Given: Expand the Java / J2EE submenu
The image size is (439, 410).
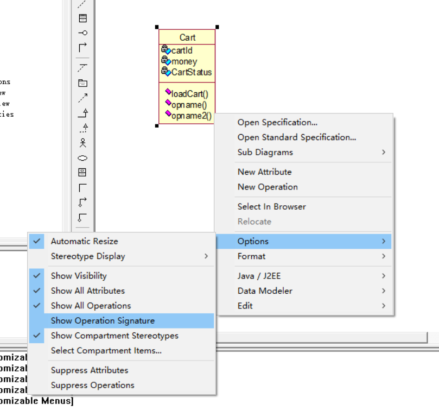Looking at the screenshot, I should (x=255, y=276).
